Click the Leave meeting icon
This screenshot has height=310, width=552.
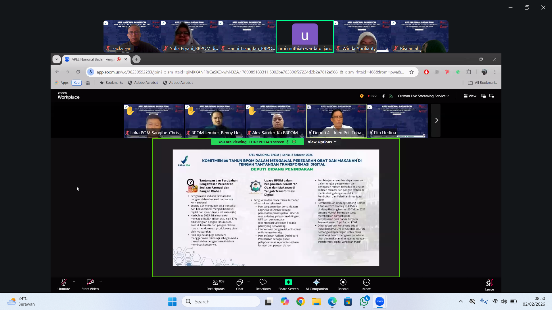[x=490, y=283]
